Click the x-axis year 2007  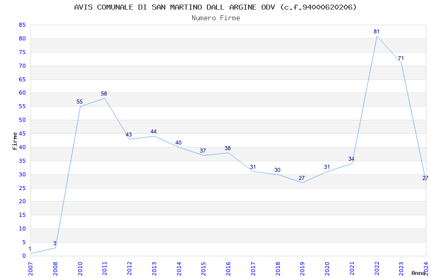point(30,269)
